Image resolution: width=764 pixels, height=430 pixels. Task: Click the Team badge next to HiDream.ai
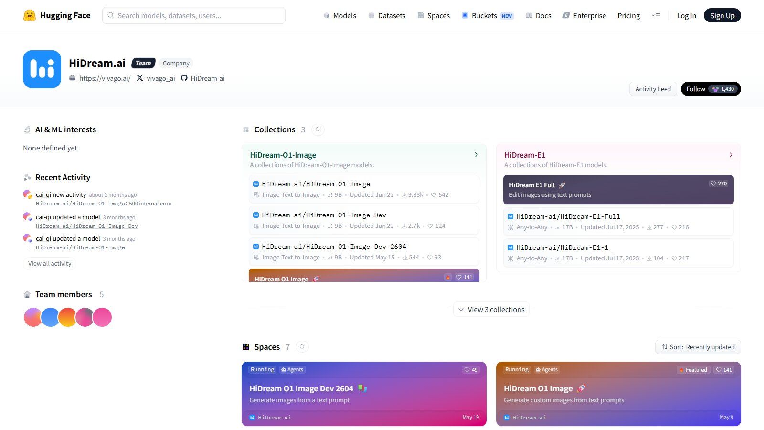[143, 63]
